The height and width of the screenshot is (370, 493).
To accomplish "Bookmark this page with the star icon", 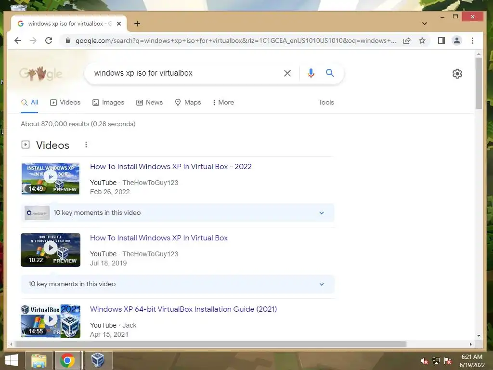I will tap(422, 40).
